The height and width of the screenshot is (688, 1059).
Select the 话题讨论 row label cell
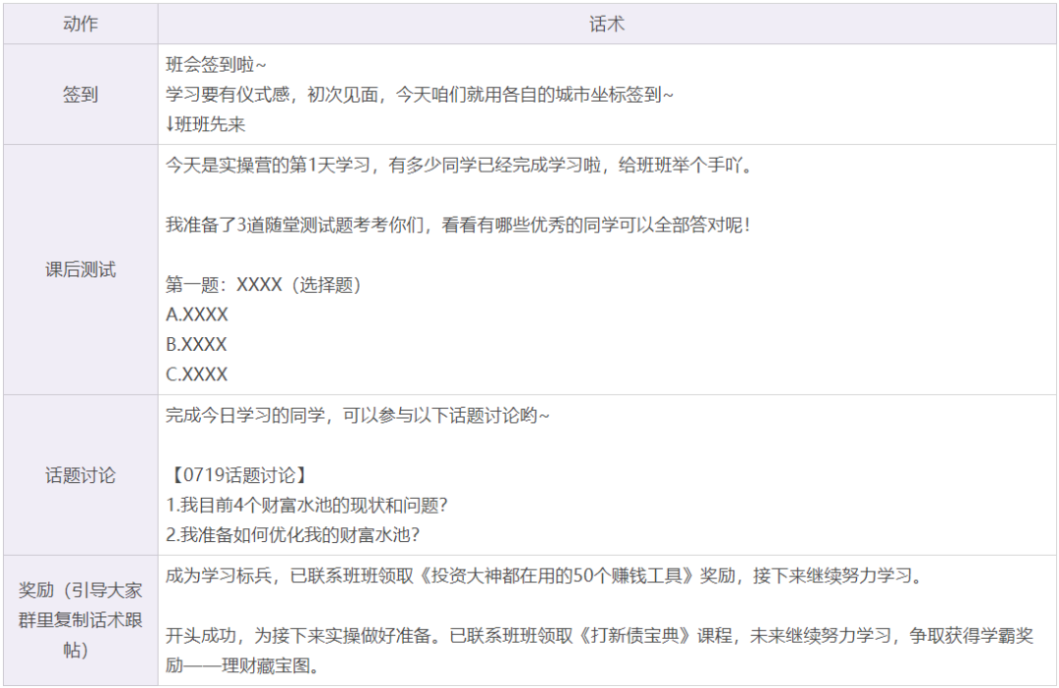pyautogui.click(x=80, y=475)
